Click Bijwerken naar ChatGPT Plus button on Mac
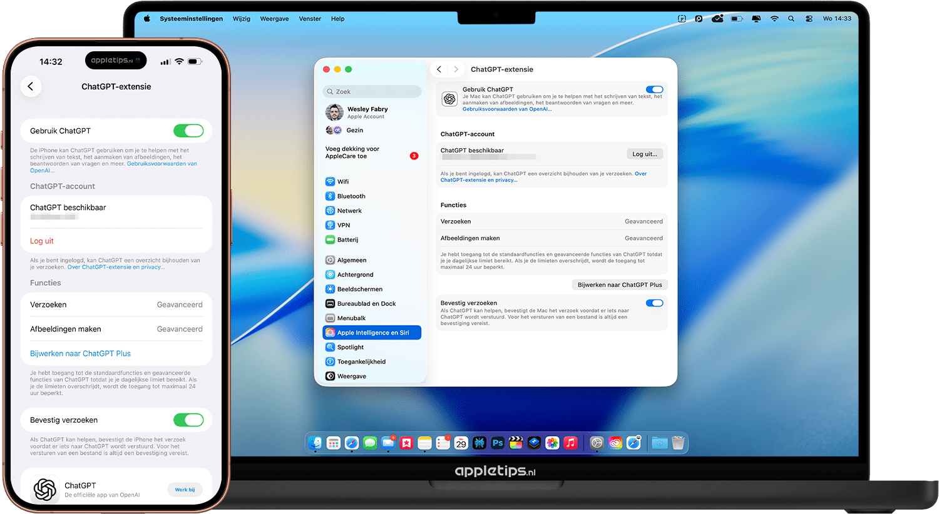 pos(620,285)
